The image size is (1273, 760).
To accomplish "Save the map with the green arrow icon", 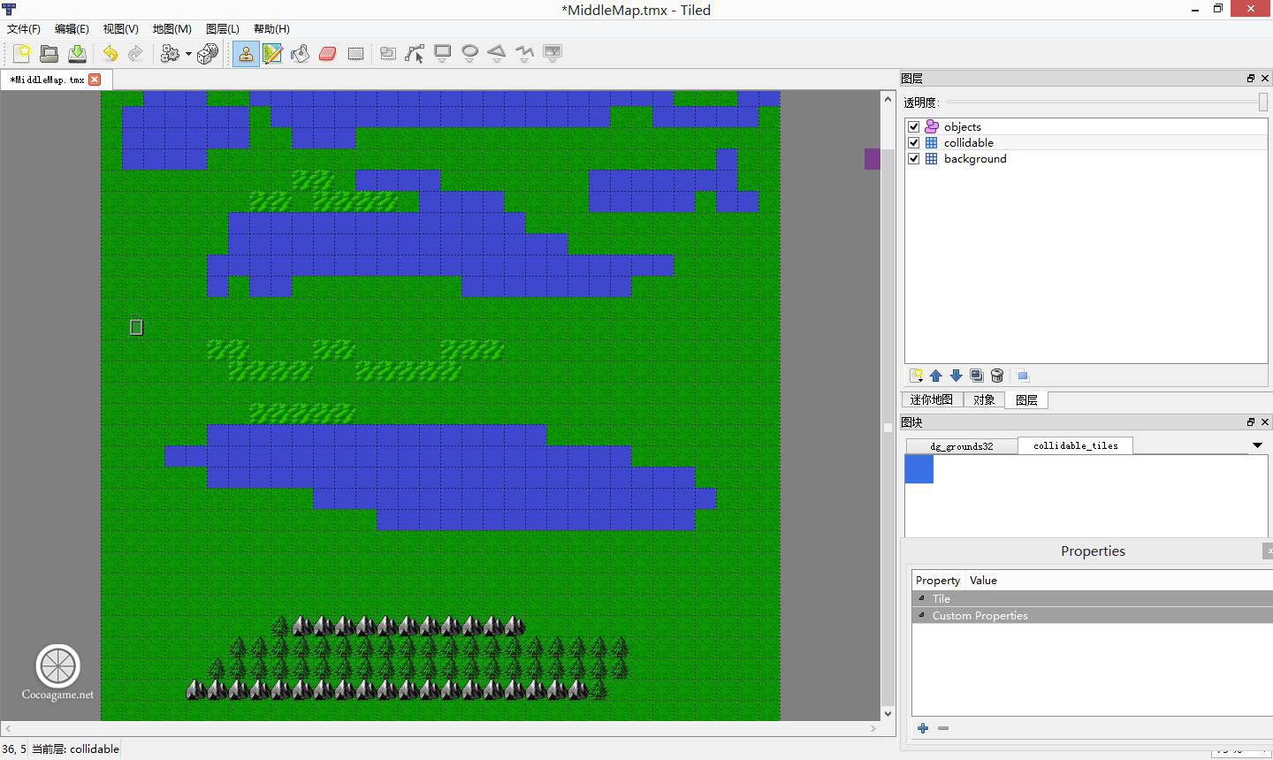I will tap(77, 54).
